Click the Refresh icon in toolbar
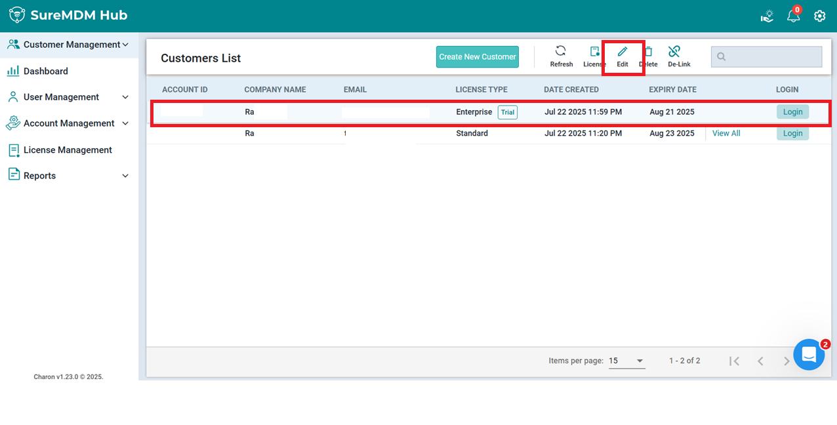Screen dimensions: 837x425 click(561, 52)
